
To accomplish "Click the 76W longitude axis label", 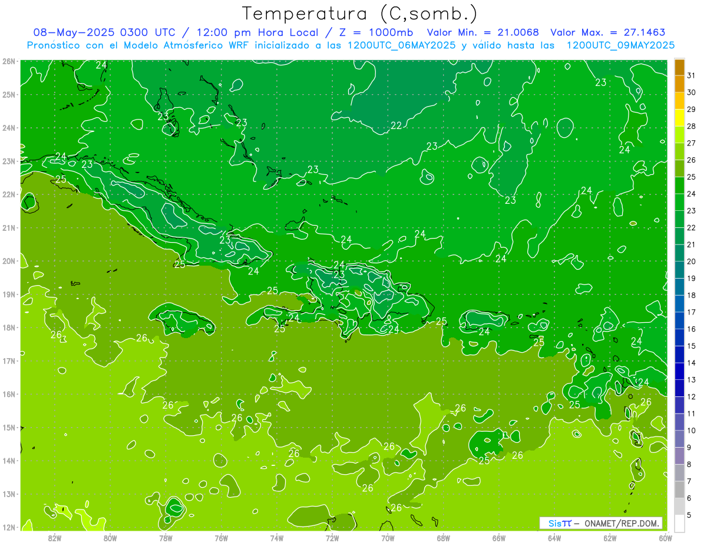I will 222,538.
